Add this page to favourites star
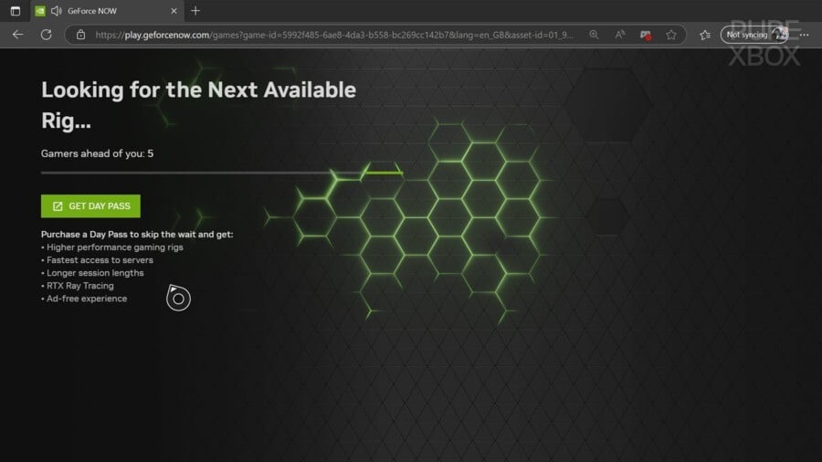Image resolution: width=822 pixels, height=462 pixels. pyautogui.click(x=671, y=35)
